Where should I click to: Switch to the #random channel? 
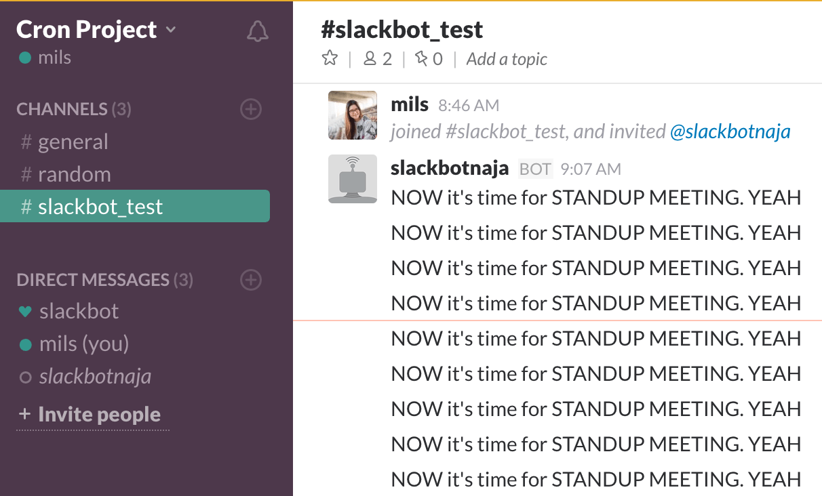click(x=74, y=175)
